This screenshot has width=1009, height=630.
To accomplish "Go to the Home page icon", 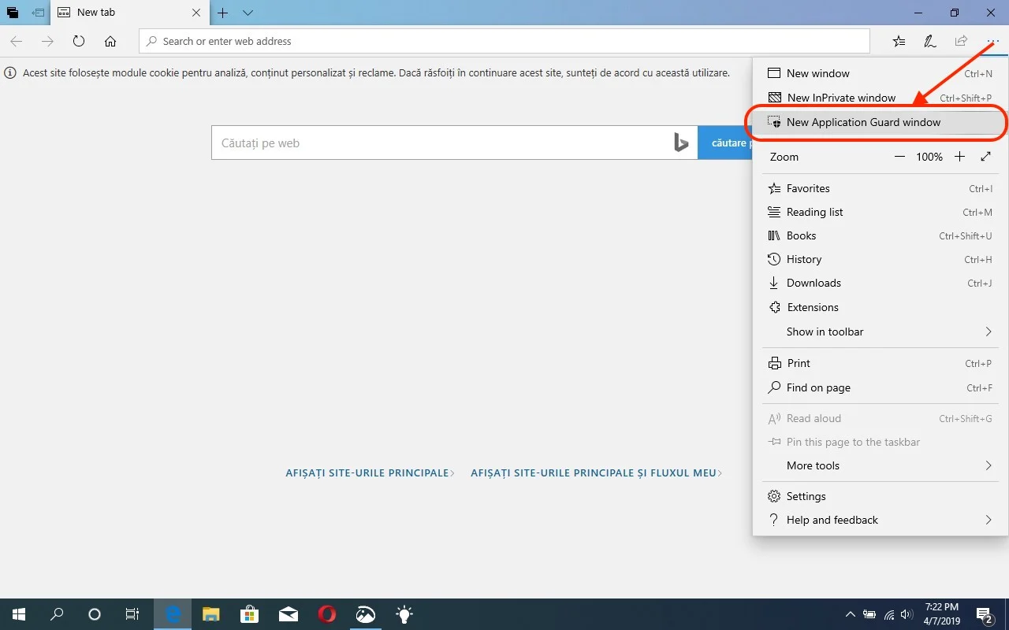I will 110,41.
